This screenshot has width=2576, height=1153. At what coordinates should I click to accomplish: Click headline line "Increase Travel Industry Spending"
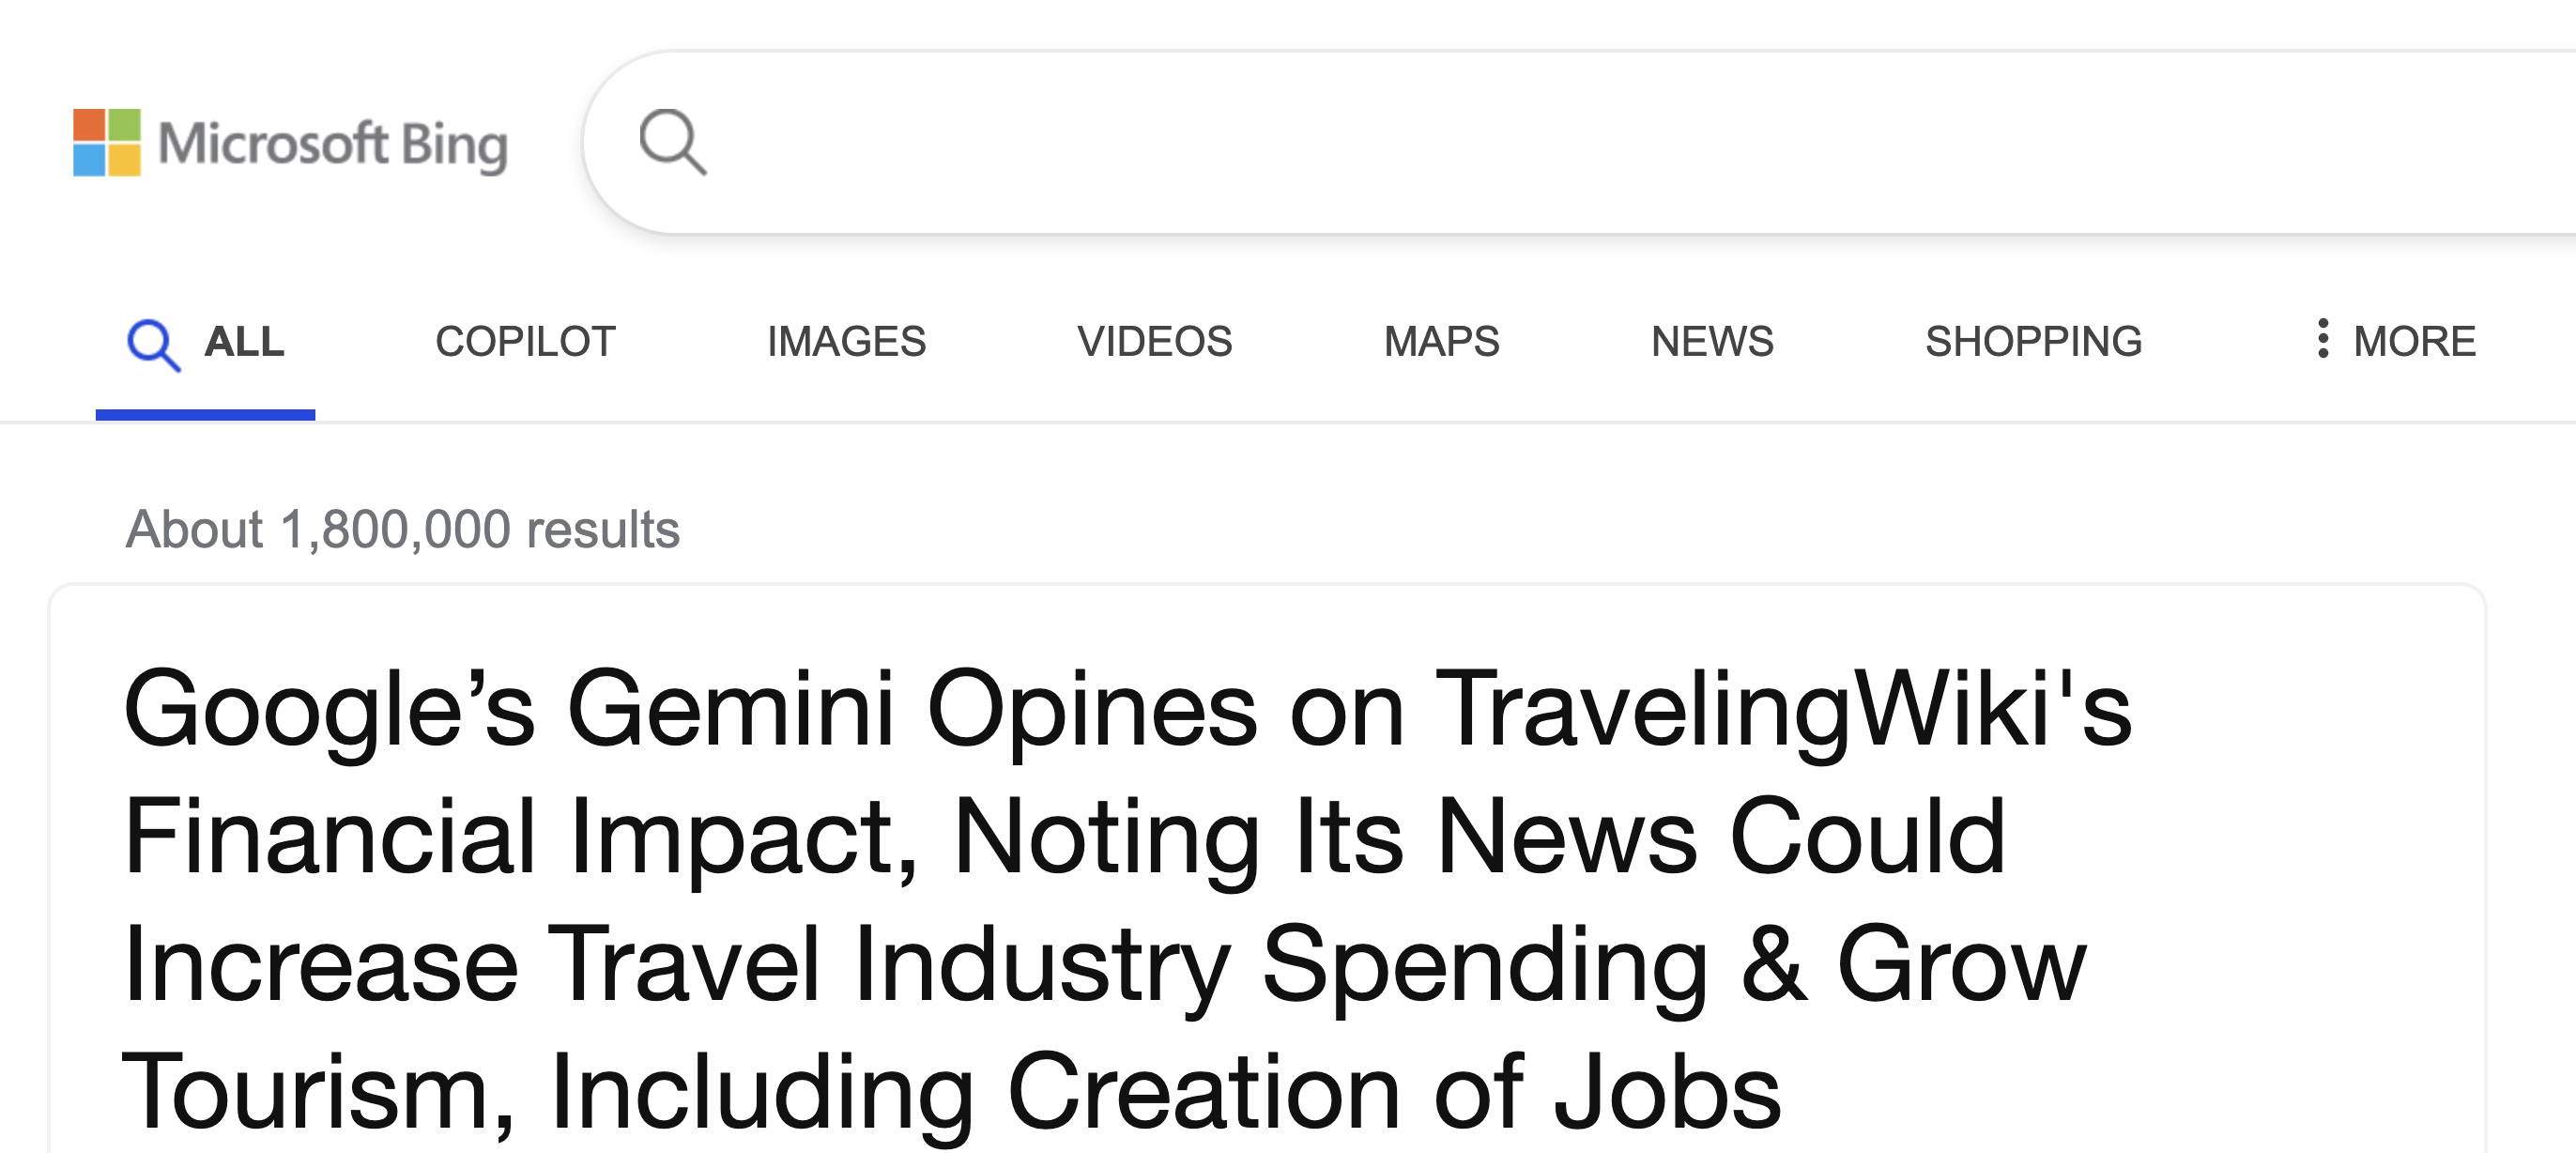pos(915,965)
